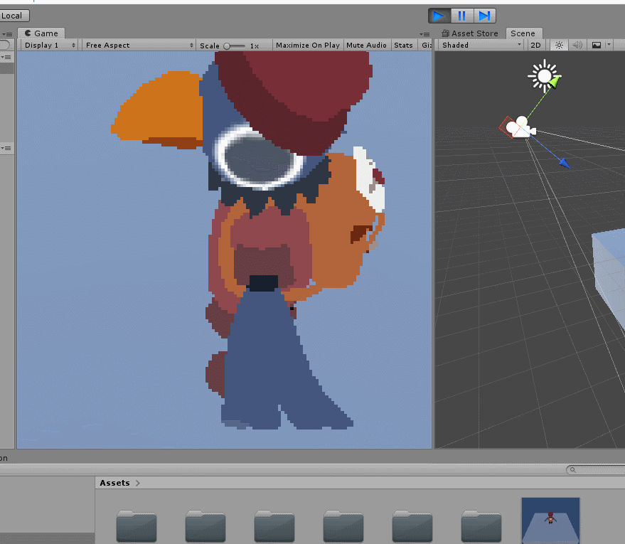The image size is (625, 544).
Task: Toggle Maximize On Play
Action: click(x=308, y=45)
